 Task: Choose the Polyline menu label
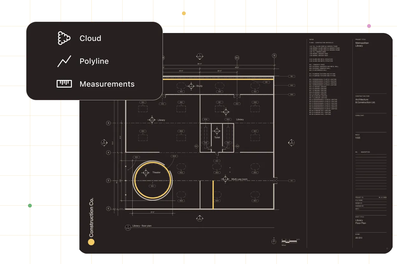(x=94, y=61)
